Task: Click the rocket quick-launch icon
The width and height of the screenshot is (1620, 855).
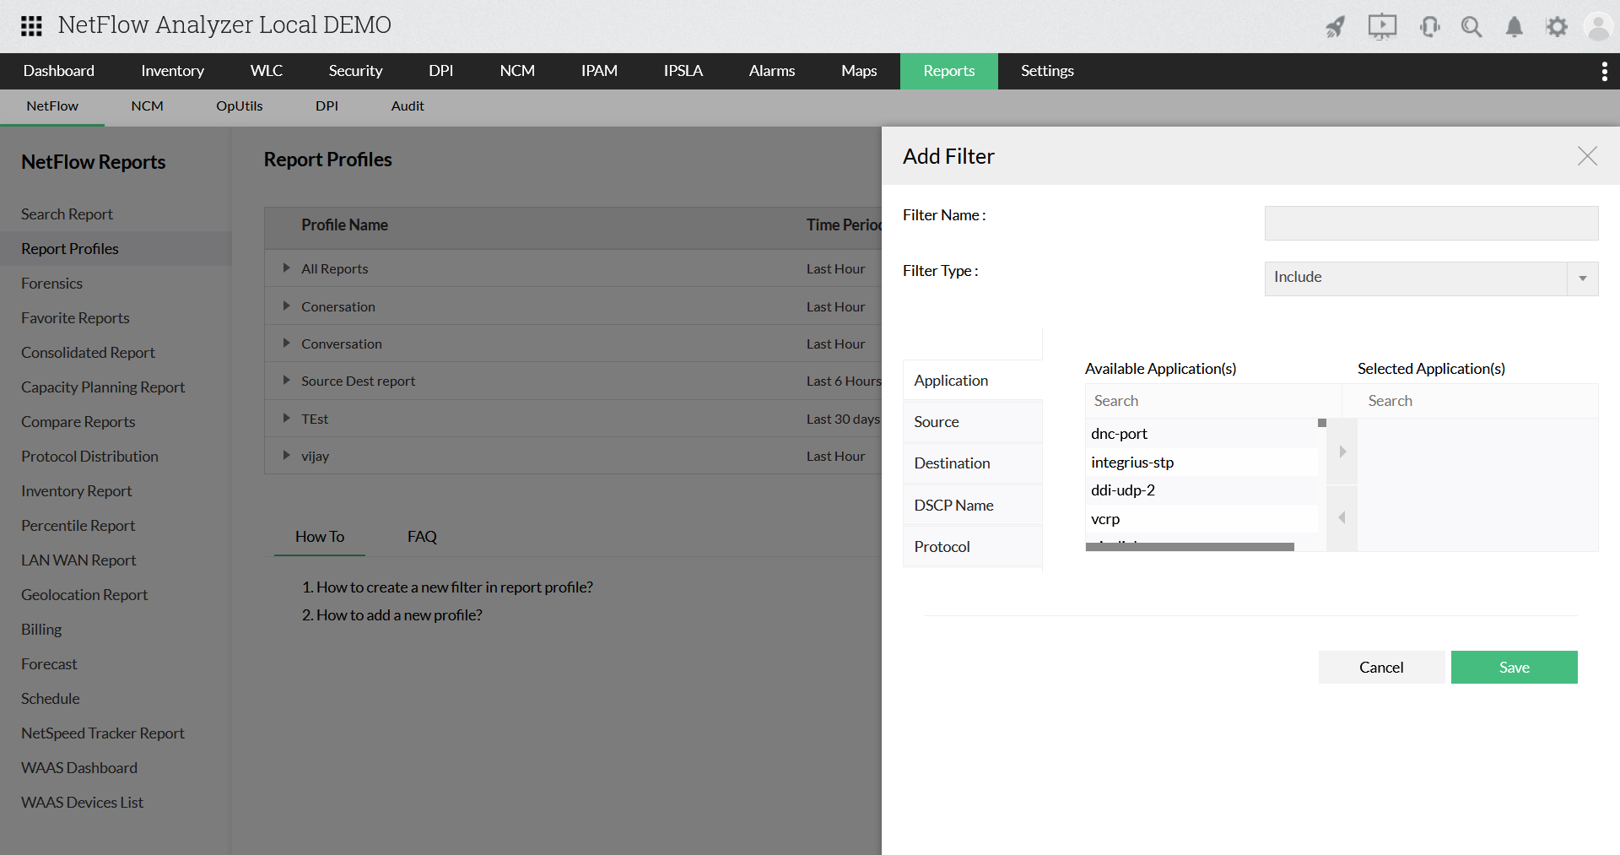Action: (1336, 27)
